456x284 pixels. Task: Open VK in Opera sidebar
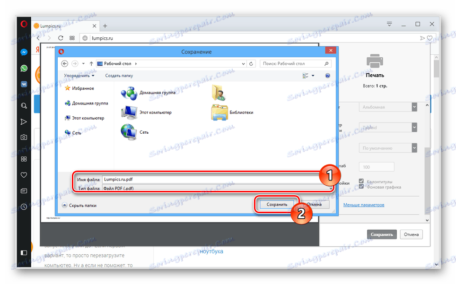click(x=24, y=84)
